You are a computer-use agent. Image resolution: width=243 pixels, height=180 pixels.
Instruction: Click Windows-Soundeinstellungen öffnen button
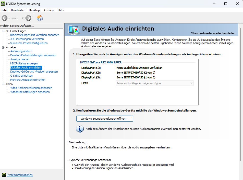tap(105, 119)
